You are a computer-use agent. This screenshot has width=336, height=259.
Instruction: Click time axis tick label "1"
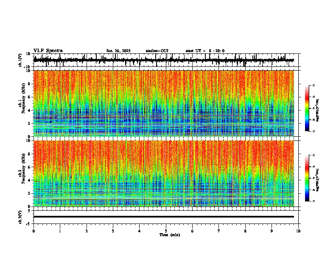click(60, 231)
